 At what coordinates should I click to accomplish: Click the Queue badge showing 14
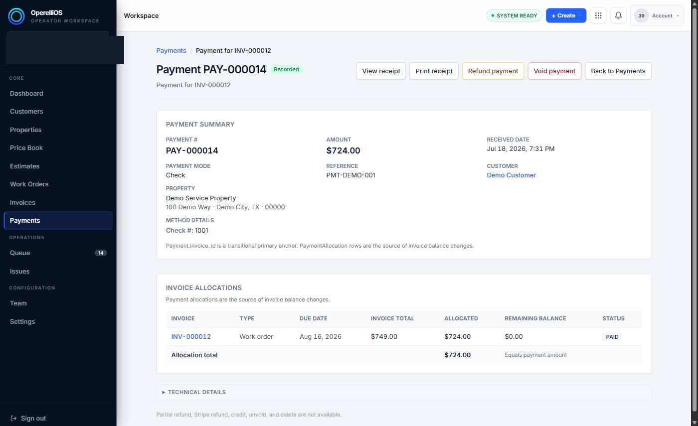click(x=101, y=253)
